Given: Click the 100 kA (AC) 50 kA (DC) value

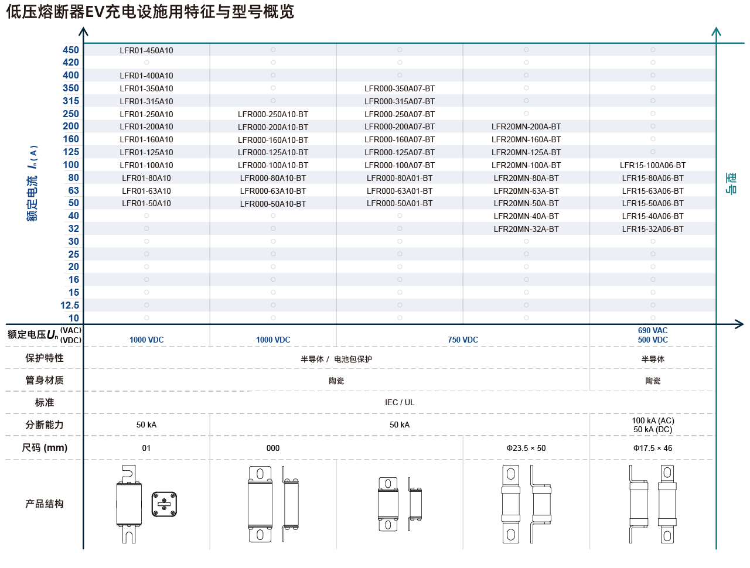Looking at the screenshot, I should (653, 425).
